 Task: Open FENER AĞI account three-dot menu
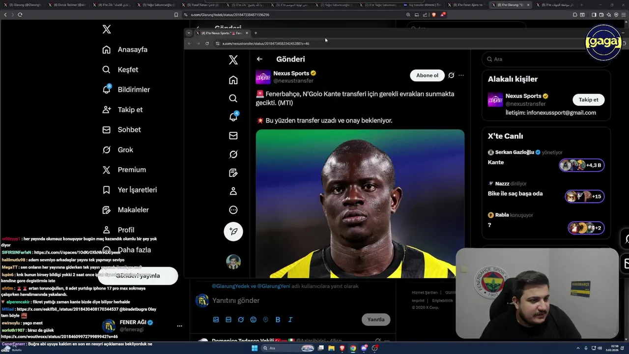[179, 326]
